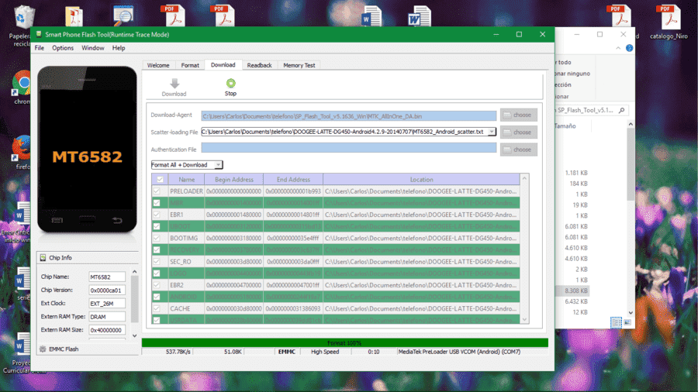Click the Chip Info scroll up arrow
Viewport: 698px width, 392px height.
134,272
